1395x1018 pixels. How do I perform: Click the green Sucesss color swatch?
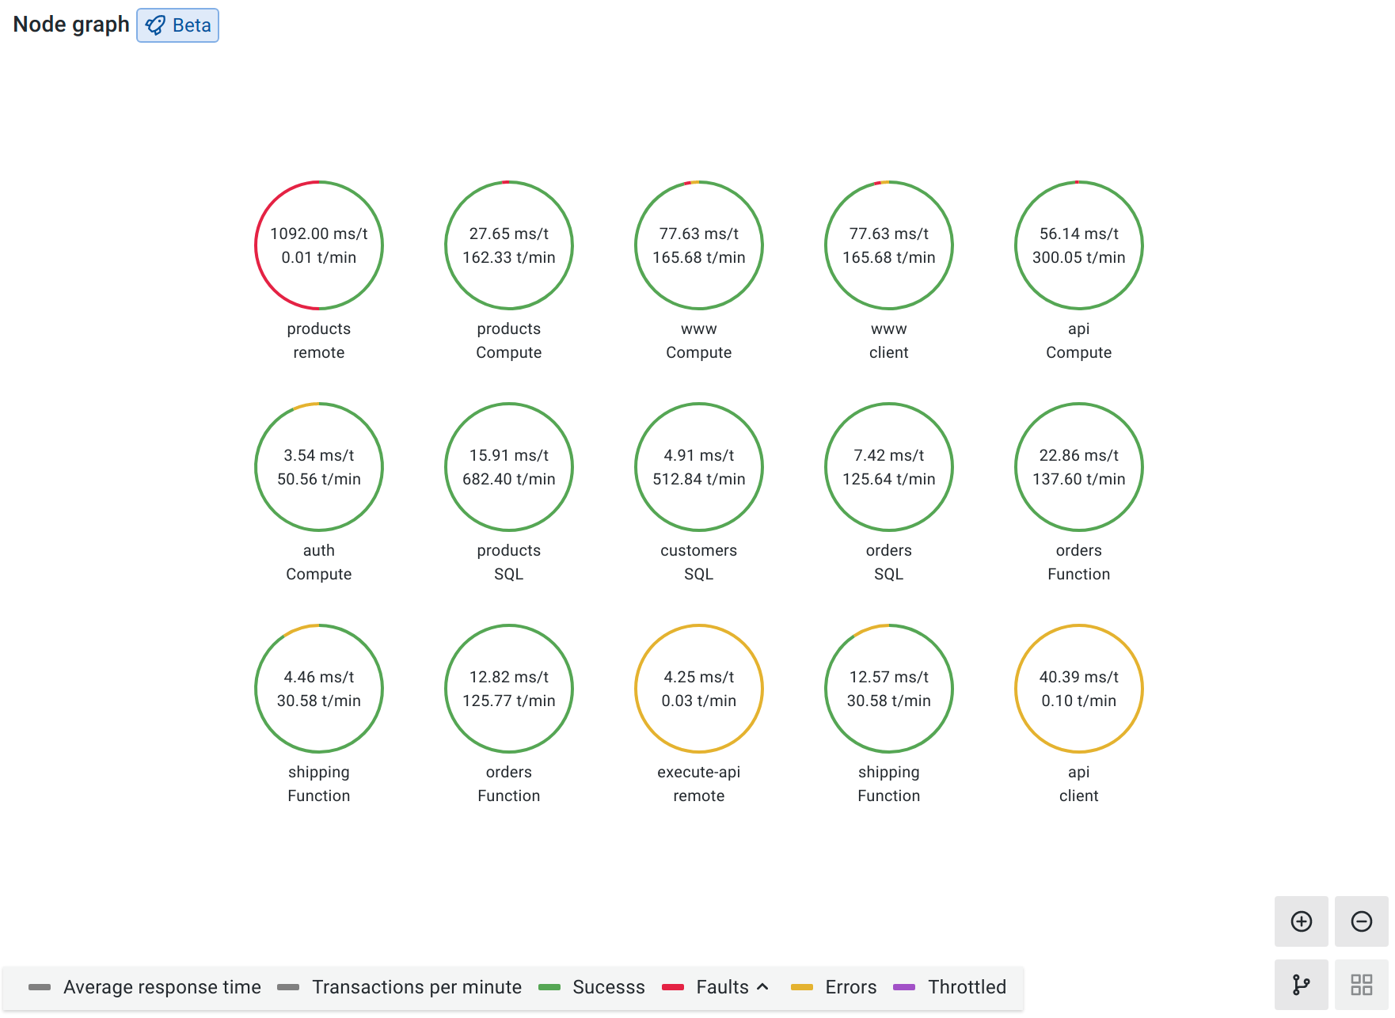click(x=549, y=987)
